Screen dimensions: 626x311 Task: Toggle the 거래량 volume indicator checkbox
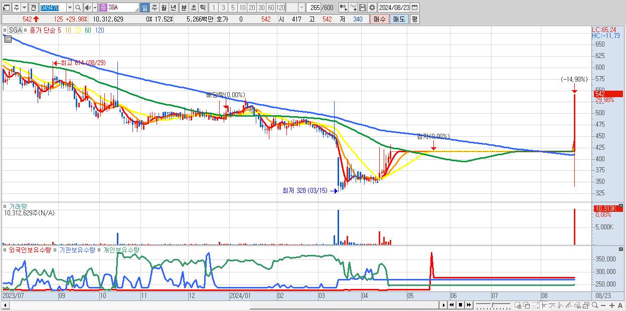pos(6,206)
